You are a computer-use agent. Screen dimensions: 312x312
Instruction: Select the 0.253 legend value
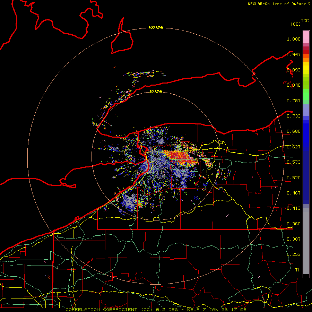[x=294, y=254]
